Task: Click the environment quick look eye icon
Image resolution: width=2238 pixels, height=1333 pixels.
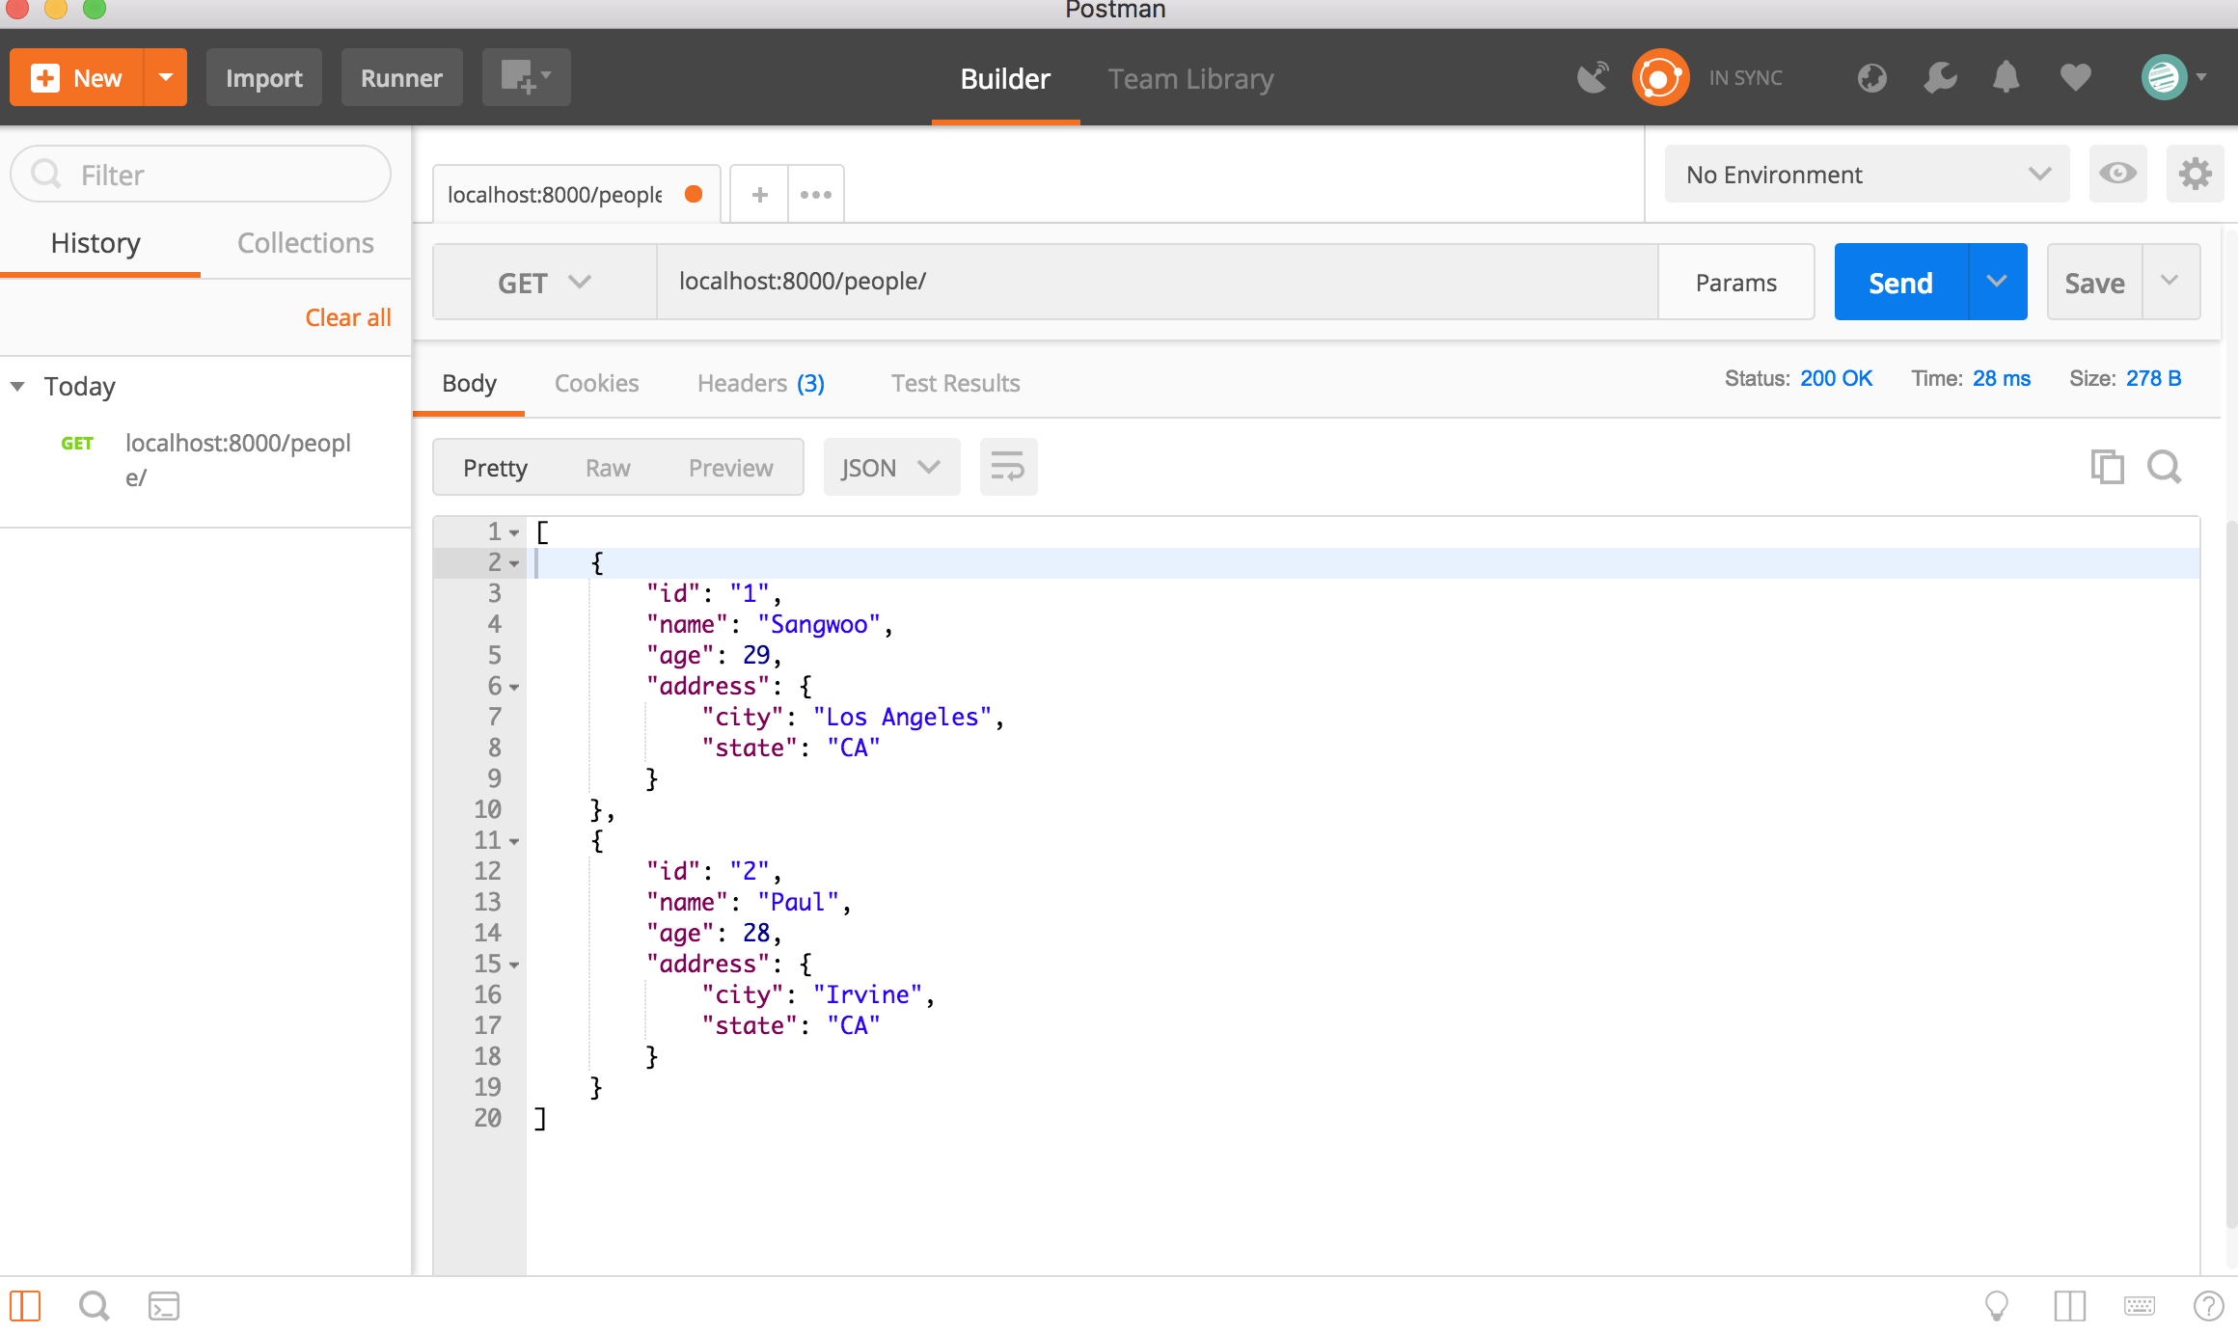Action: click(x=2117, y=174)
